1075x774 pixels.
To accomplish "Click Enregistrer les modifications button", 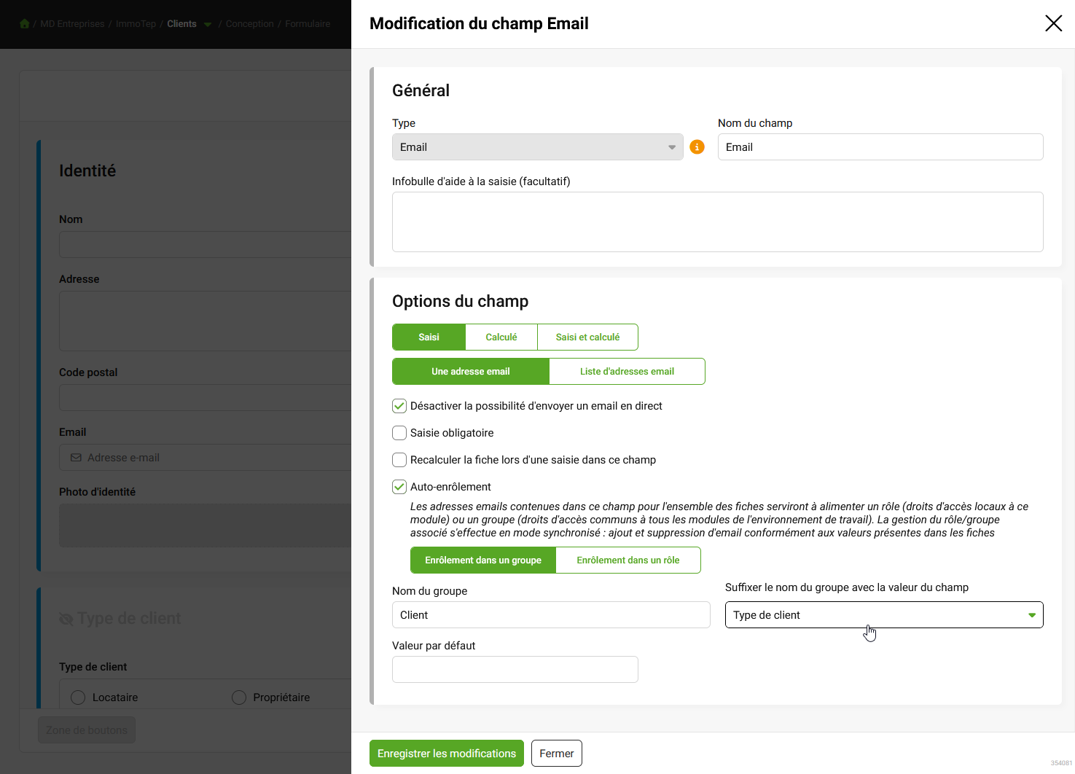I will (447, 754).
